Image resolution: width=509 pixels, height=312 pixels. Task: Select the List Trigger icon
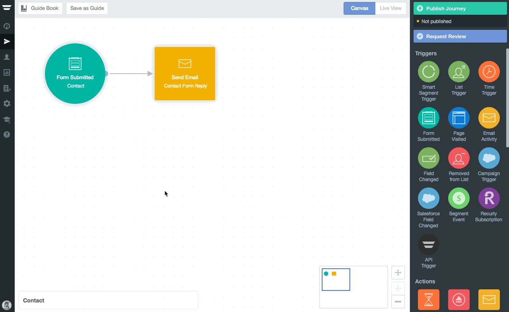458,72
